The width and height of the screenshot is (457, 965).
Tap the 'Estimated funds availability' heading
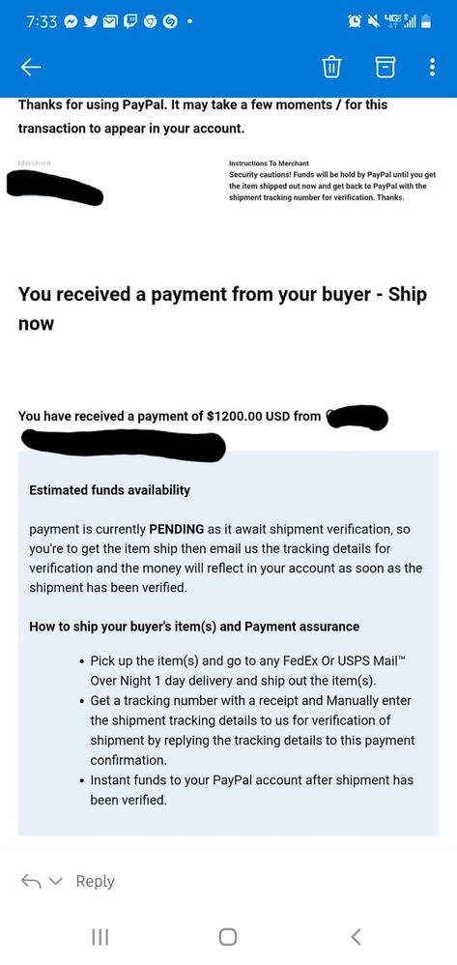pos(109,490)
